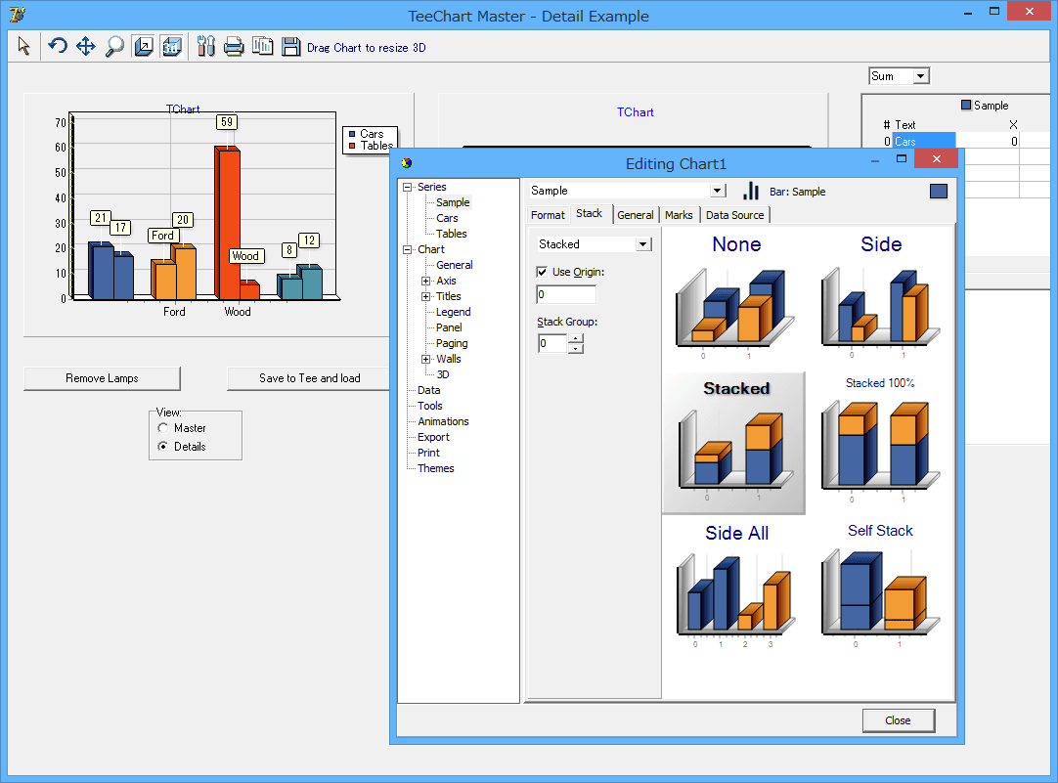Expand the Titles tree node
The height and width of the screenshot is (783, 1058).
(x=425, y=296)
